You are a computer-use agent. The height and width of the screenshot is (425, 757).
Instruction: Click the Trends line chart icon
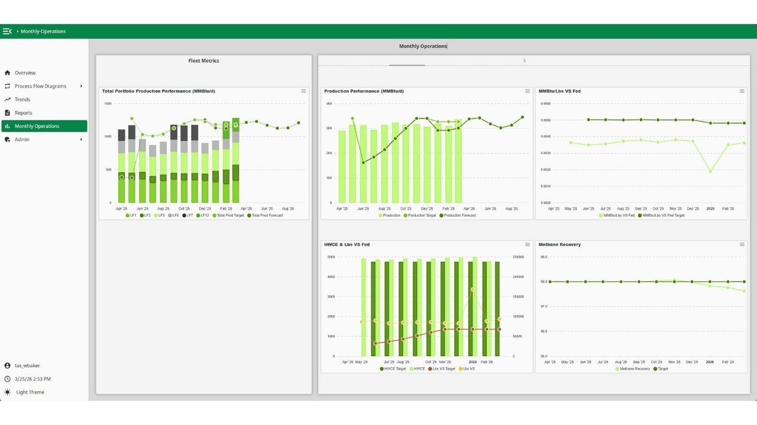(8, 100)
